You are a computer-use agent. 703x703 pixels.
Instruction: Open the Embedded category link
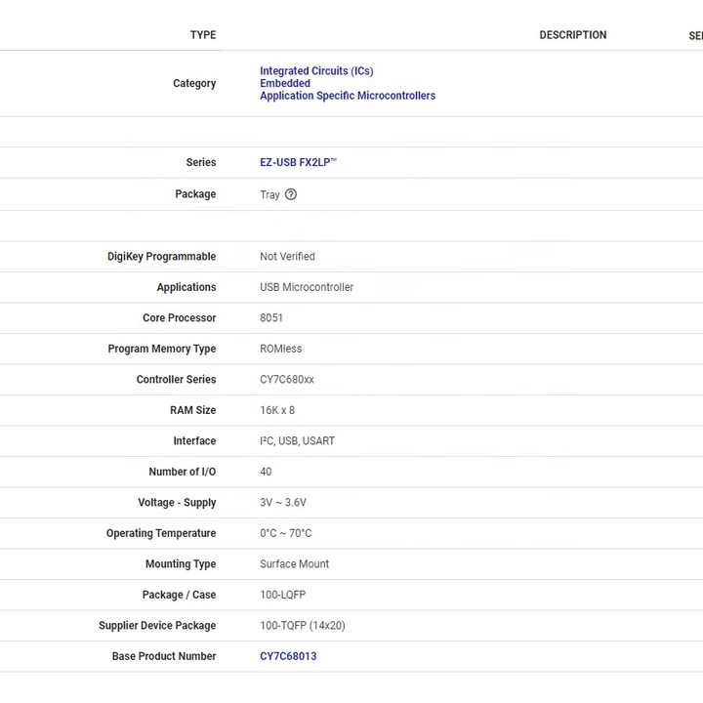[x=285, y=84]
